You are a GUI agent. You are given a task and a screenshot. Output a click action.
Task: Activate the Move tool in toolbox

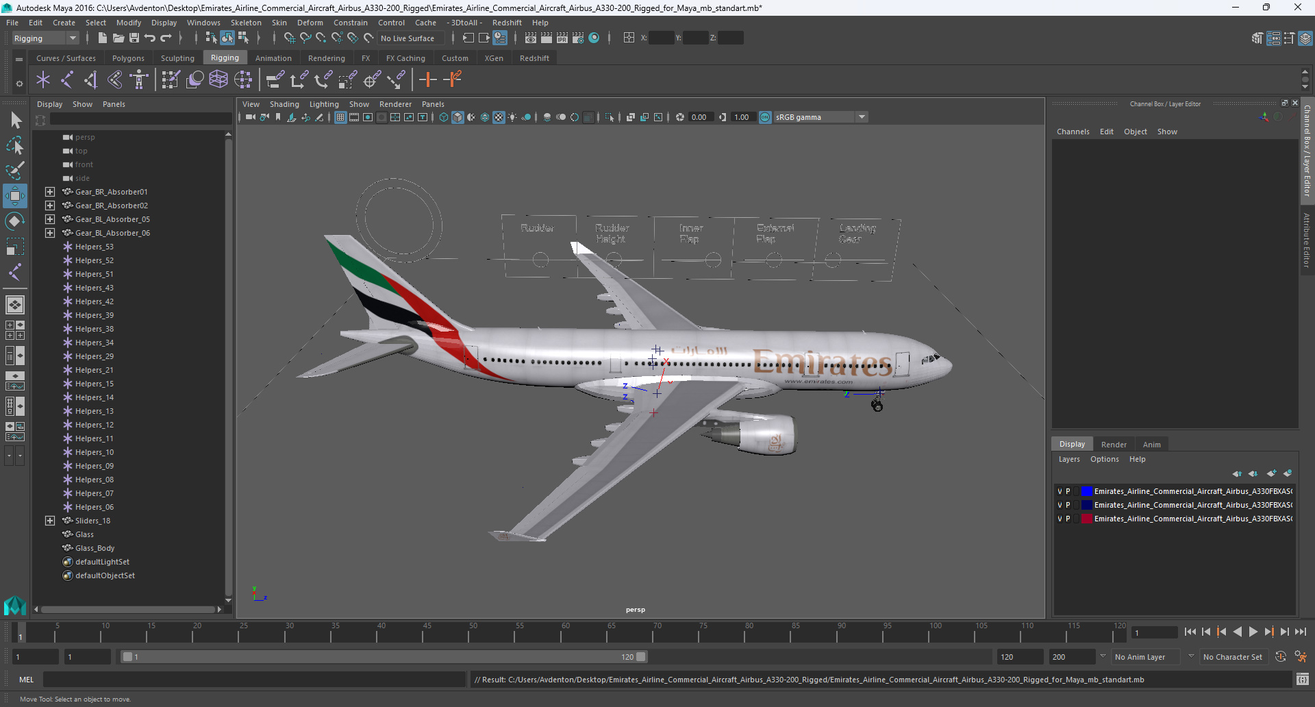[15, 196]
